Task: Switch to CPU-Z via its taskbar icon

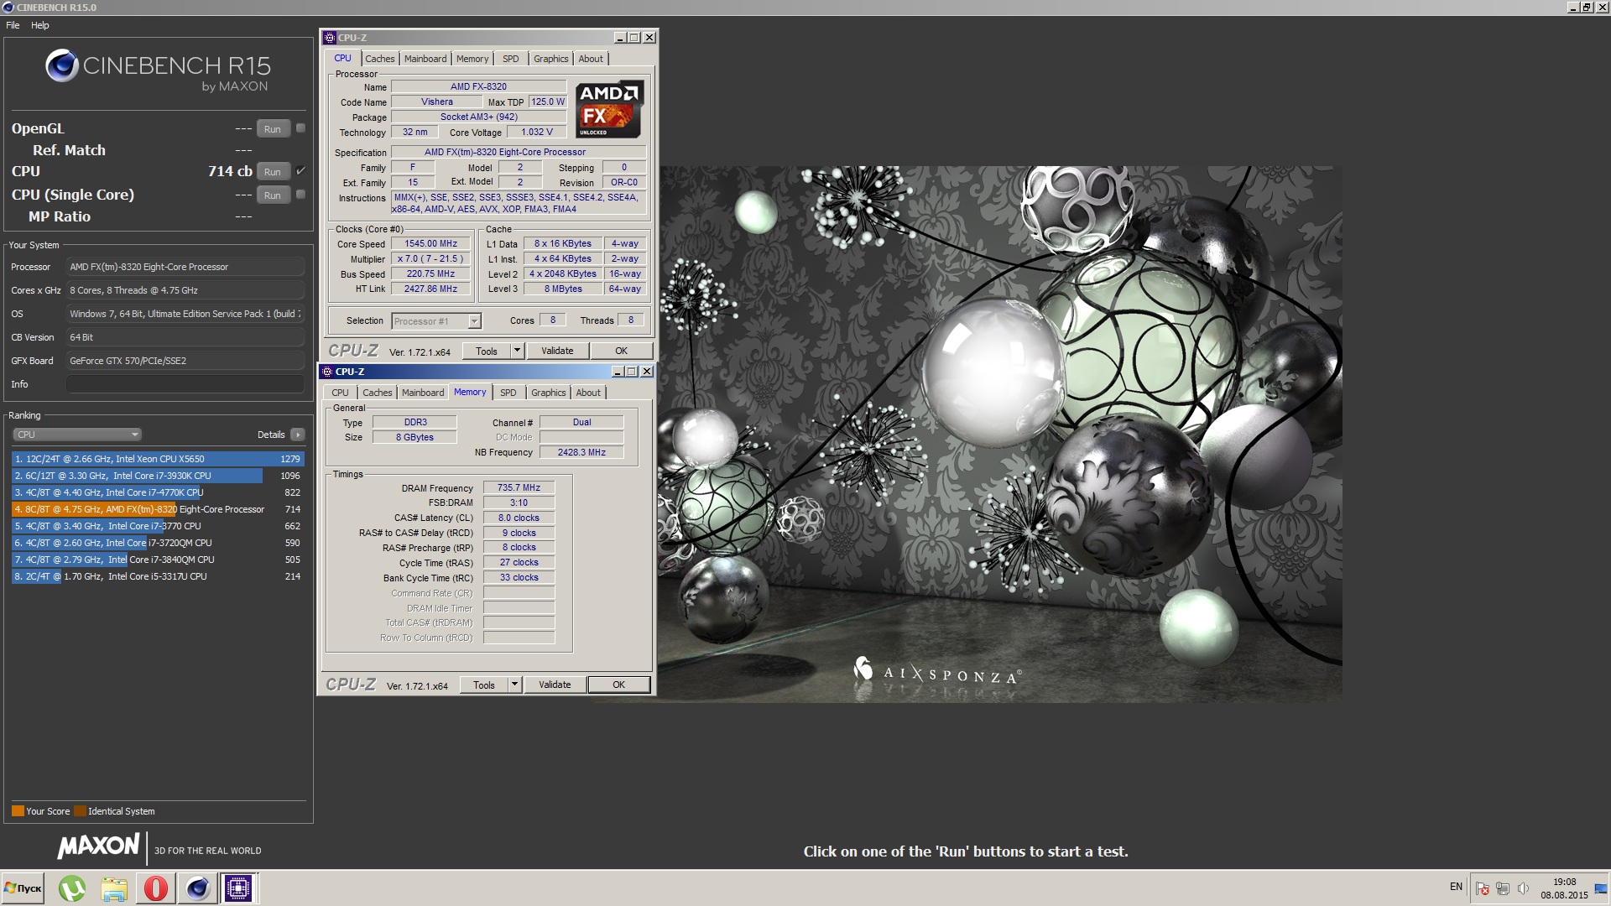Action: click(x=238, y=888)
